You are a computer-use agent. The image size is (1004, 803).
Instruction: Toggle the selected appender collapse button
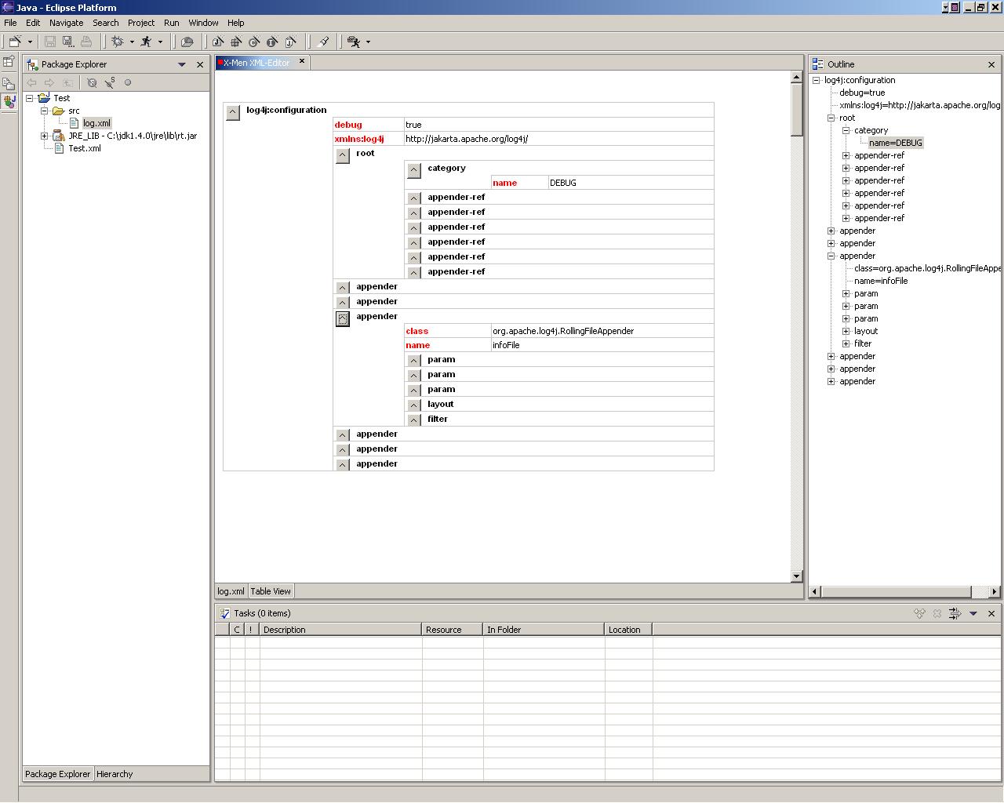(343, 318)
